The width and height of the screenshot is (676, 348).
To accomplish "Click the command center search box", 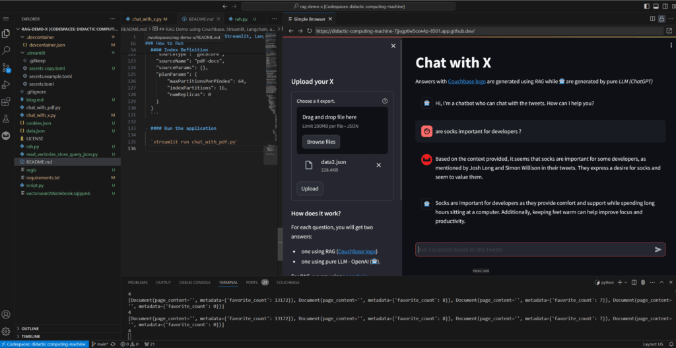I will tap(349, 7).
